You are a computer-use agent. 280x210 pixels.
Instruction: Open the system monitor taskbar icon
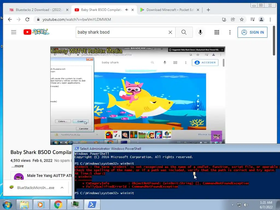point(75,205)
